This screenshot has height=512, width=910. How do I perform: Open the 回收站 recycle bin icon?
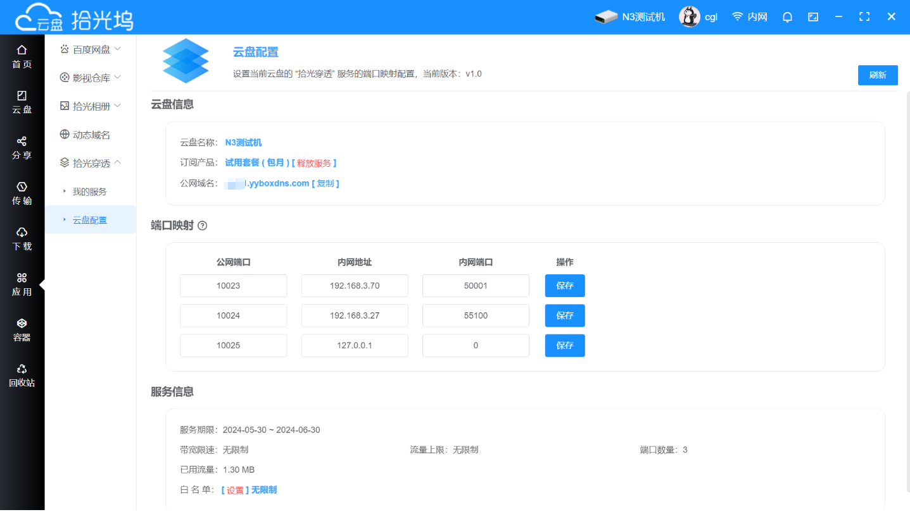point(22,369)
